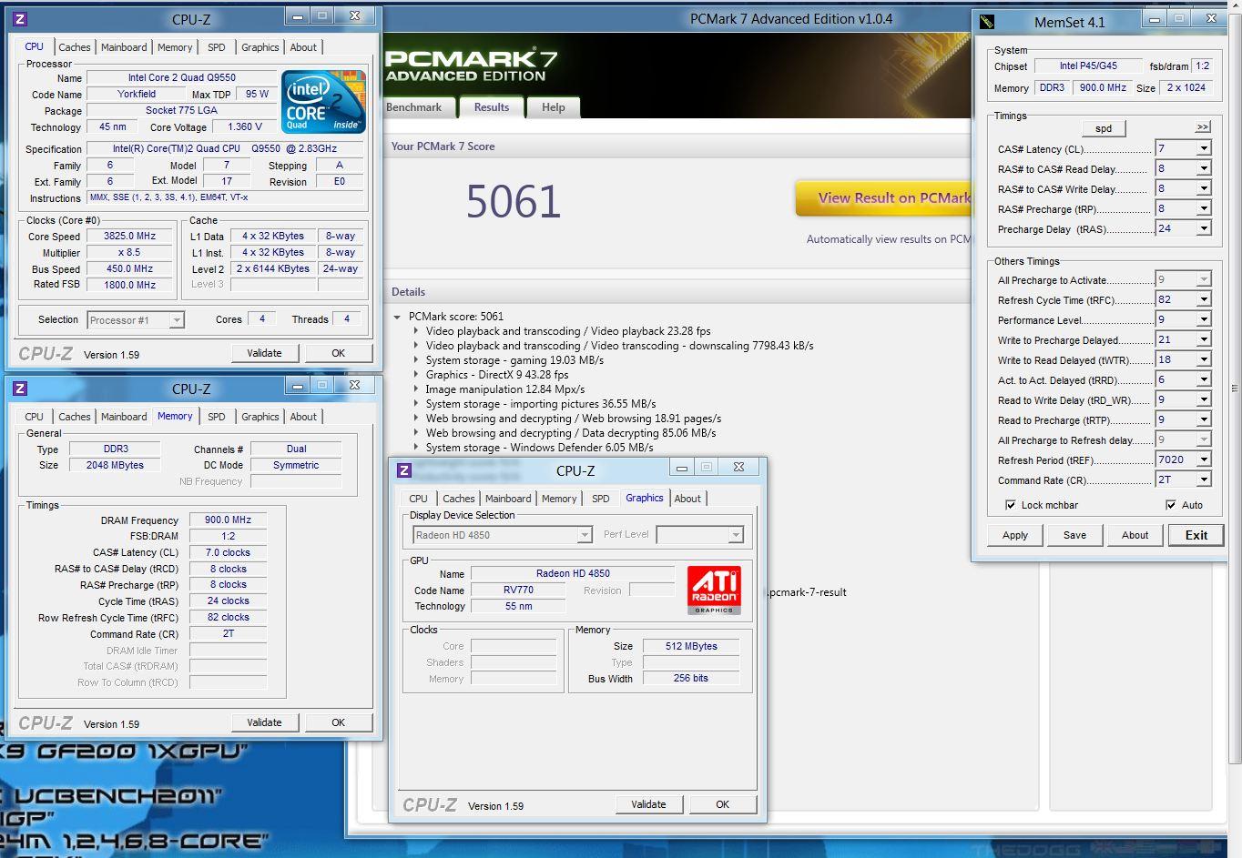1242x858 pixels.
Task: Switch to Caches tab in top CPU-Z
Action: click(x=75, y=47)
